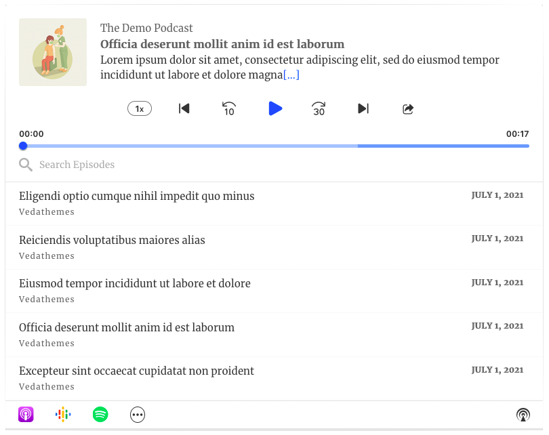
Task: Open Spotify subscribe icon
Action: (100, 415)
